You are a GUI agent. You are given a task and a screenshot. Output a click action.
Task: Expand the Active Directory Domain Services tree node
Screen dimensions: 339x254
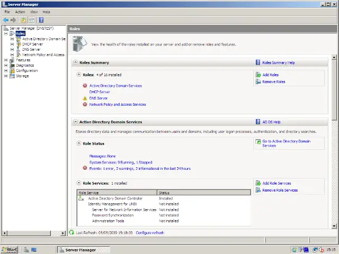point(12,39)
